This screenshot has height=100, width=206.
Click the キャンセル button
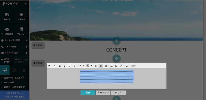[103, 93]
